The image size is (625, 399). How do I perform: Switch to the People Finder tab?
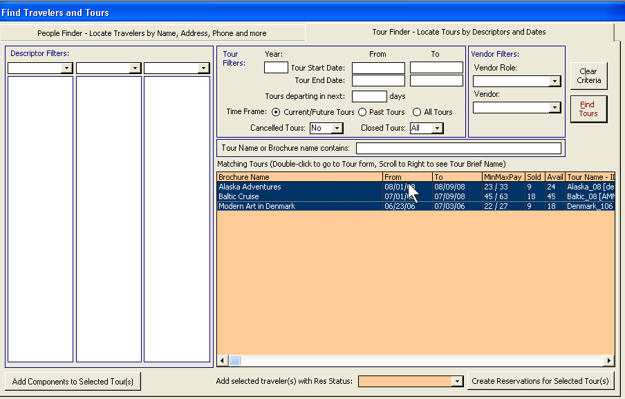[152, 33]
